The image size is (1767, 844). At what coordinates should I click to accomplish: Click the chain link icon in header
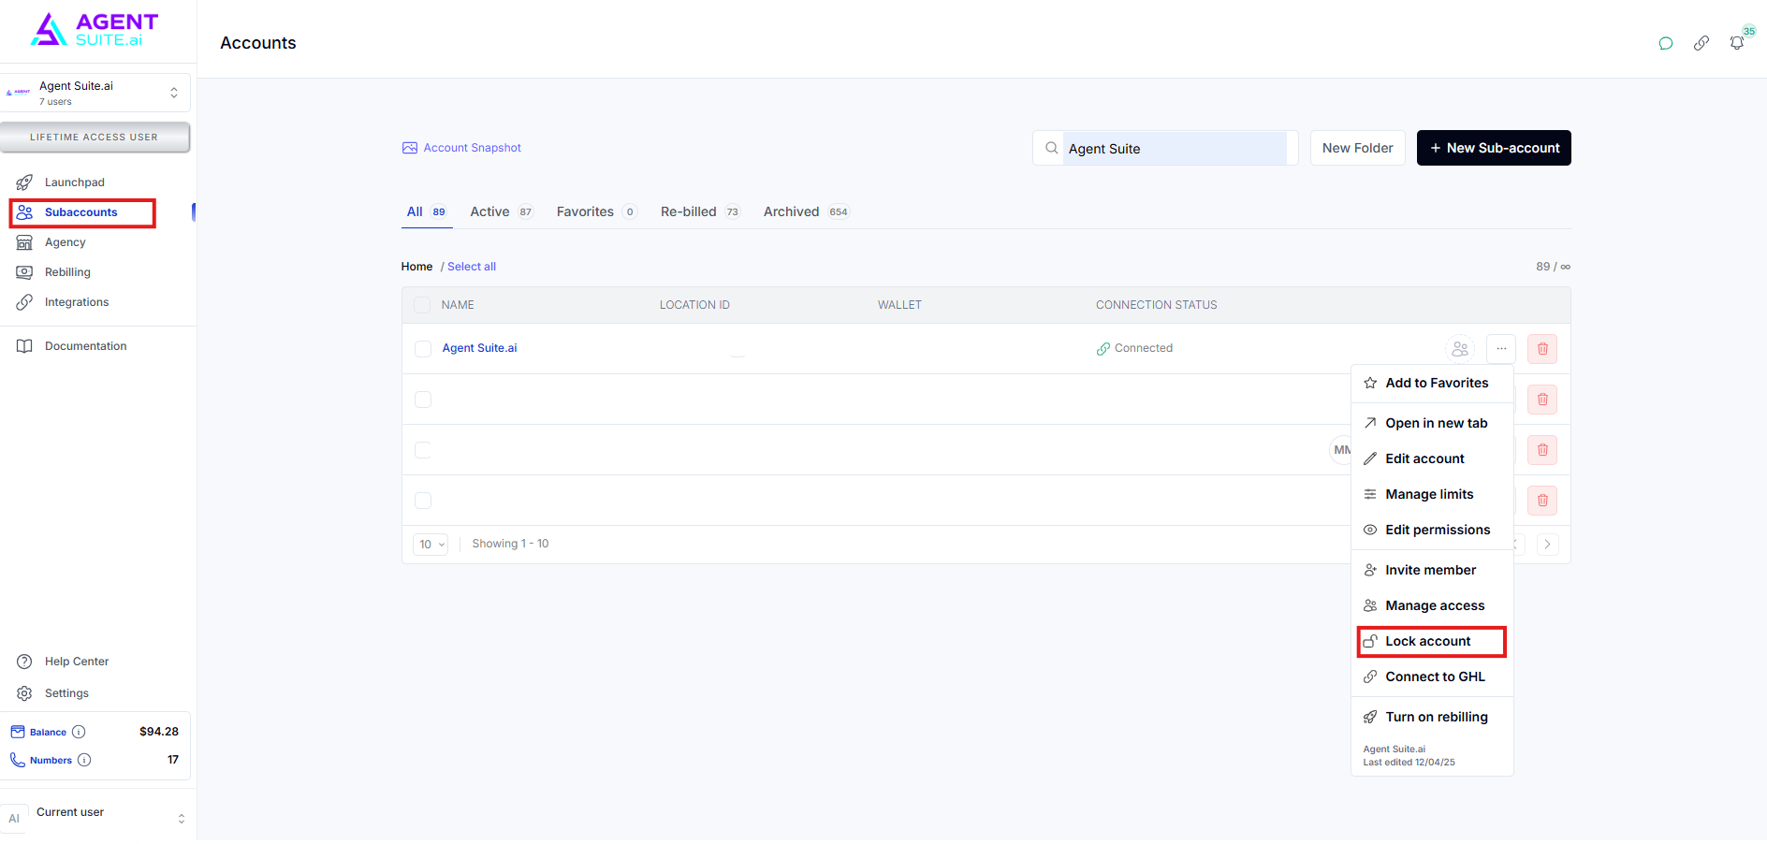(1701, 43)
